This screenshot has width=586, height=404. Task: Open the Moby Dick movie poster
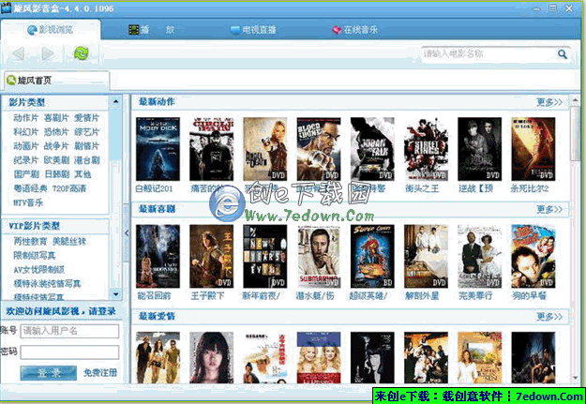click(158, 149)
